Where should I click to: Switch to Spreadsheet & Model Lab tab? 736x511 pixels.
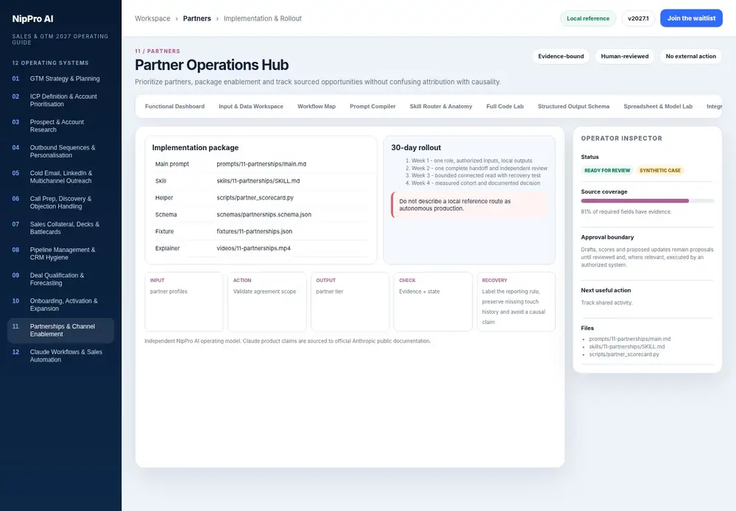[657, 107]
